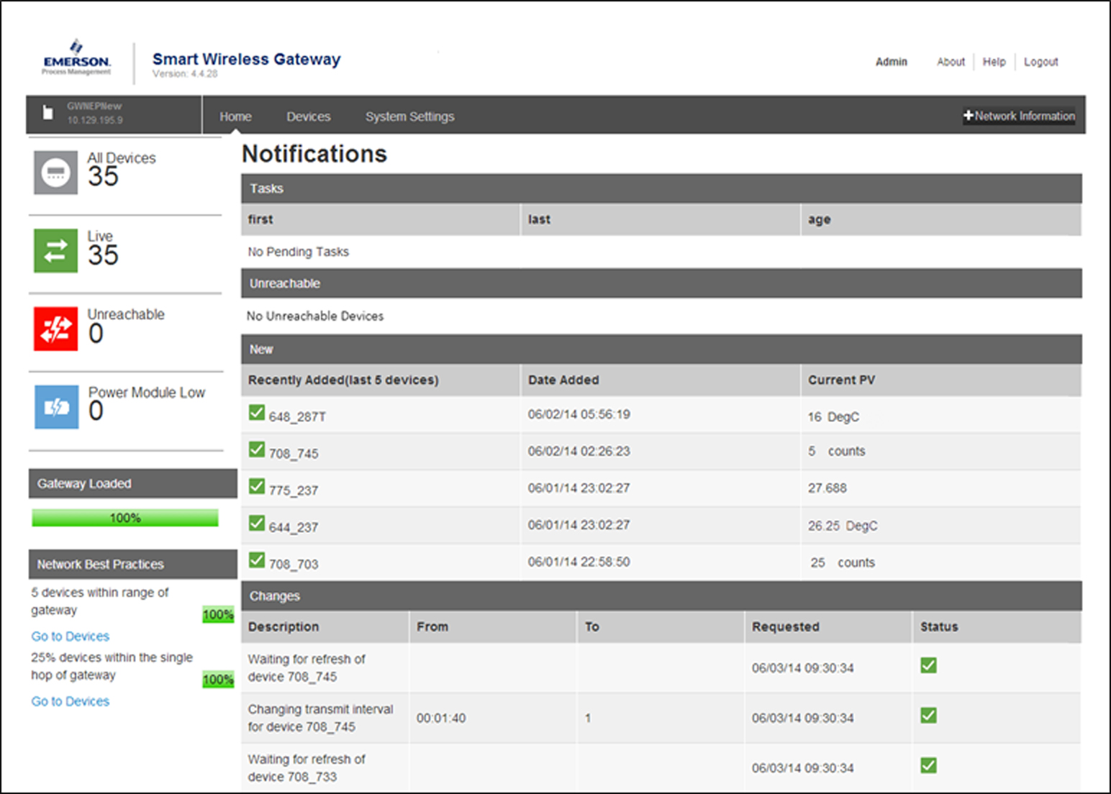This screenshot has height=794, width=1111.
Task: Select the green Live devices icon
Action: point(55,250)
